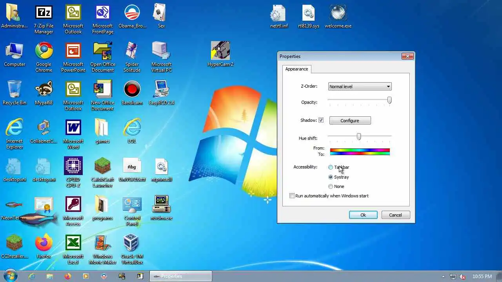The image size is (502, 282).
Task: Select the Systray accessibility radio option
Action: click(x=331, y=177)
